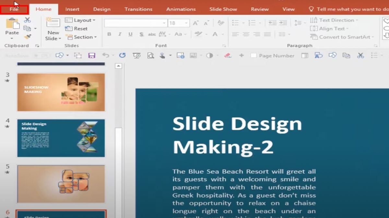
Task: Click the Paste clipboard icon
Action: tap(12, 23)
